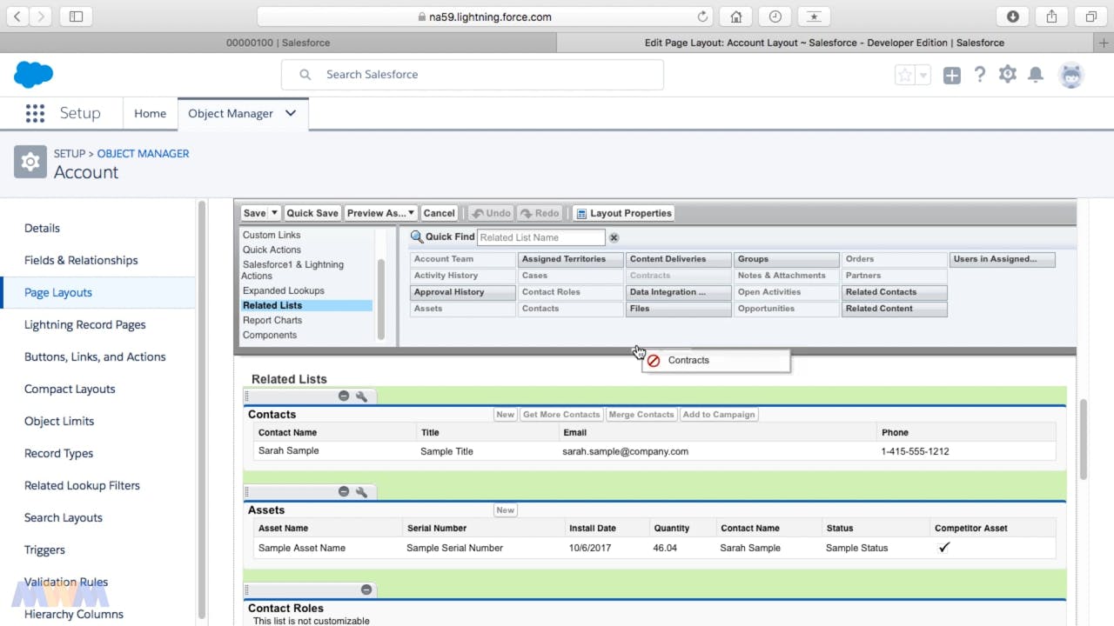
Task: Open Buttons, Links, and Actions
Action: coord(95,356)
